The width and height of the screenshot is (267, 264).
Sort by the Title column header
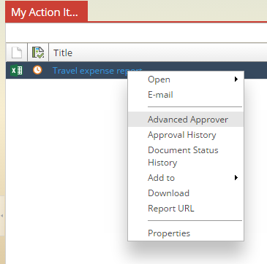[63, 53]
